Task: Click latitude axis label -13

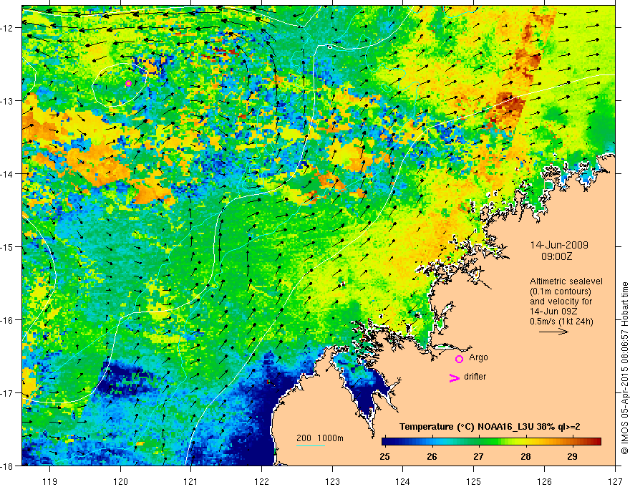Action: [8, 100]
